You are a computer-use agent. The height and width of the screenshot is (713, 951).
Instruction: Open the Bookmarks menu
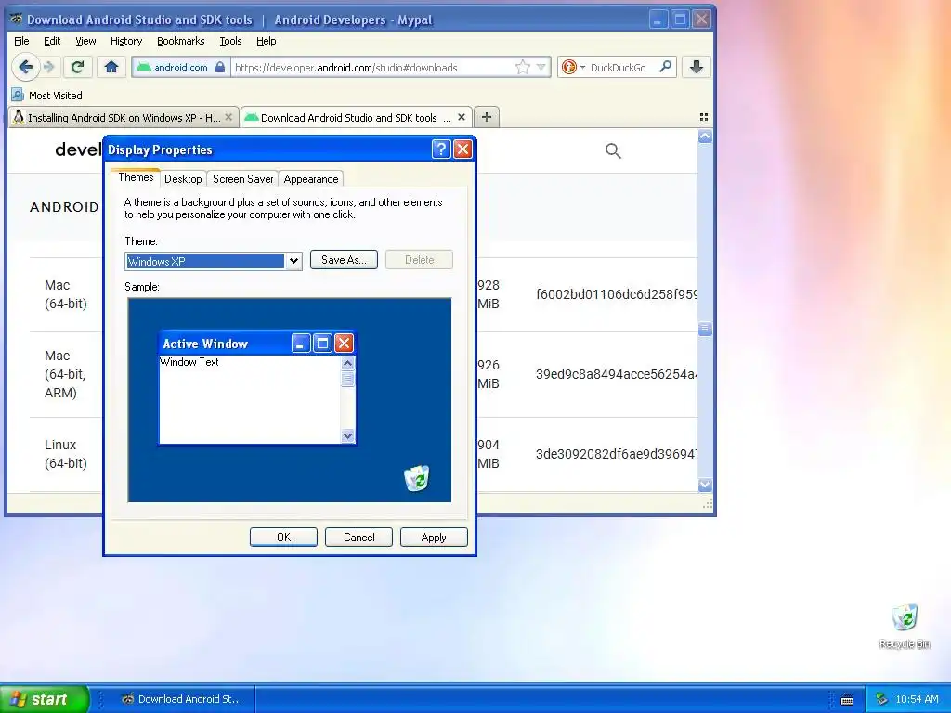click(x=181, y=41)
